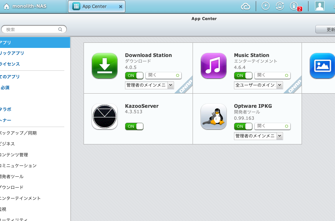
Task: Focus the 検索 search field
Action: coord(34,29)
